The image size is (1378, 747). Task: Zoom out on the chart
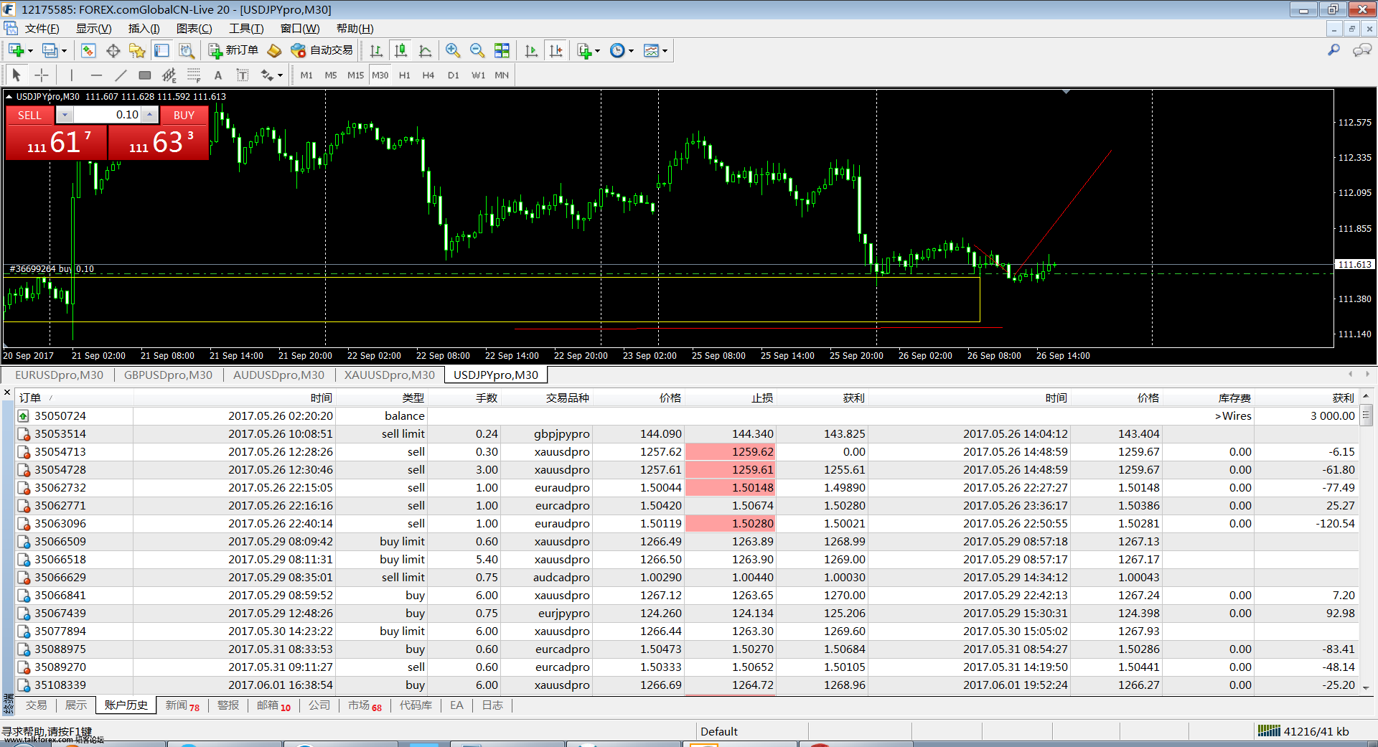click(x=477, y=50)
